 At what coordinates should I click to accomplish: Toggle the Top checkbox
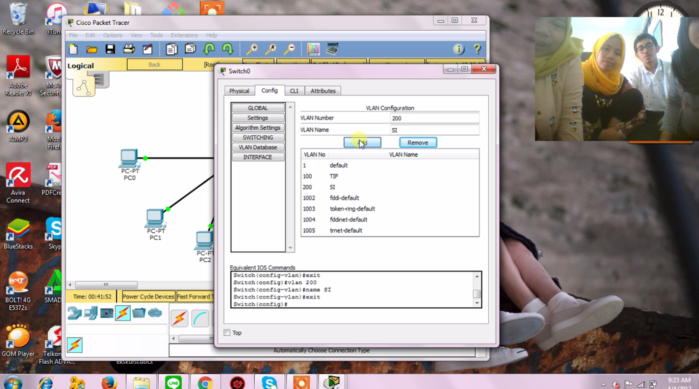(x=227, y=333)
